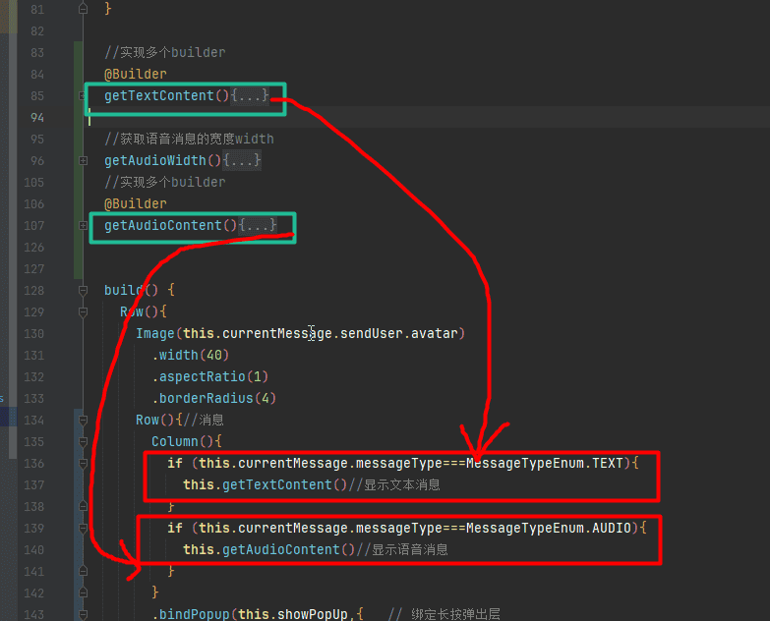Expand the folded getTextContent() method in gutter

coord(83,96)
